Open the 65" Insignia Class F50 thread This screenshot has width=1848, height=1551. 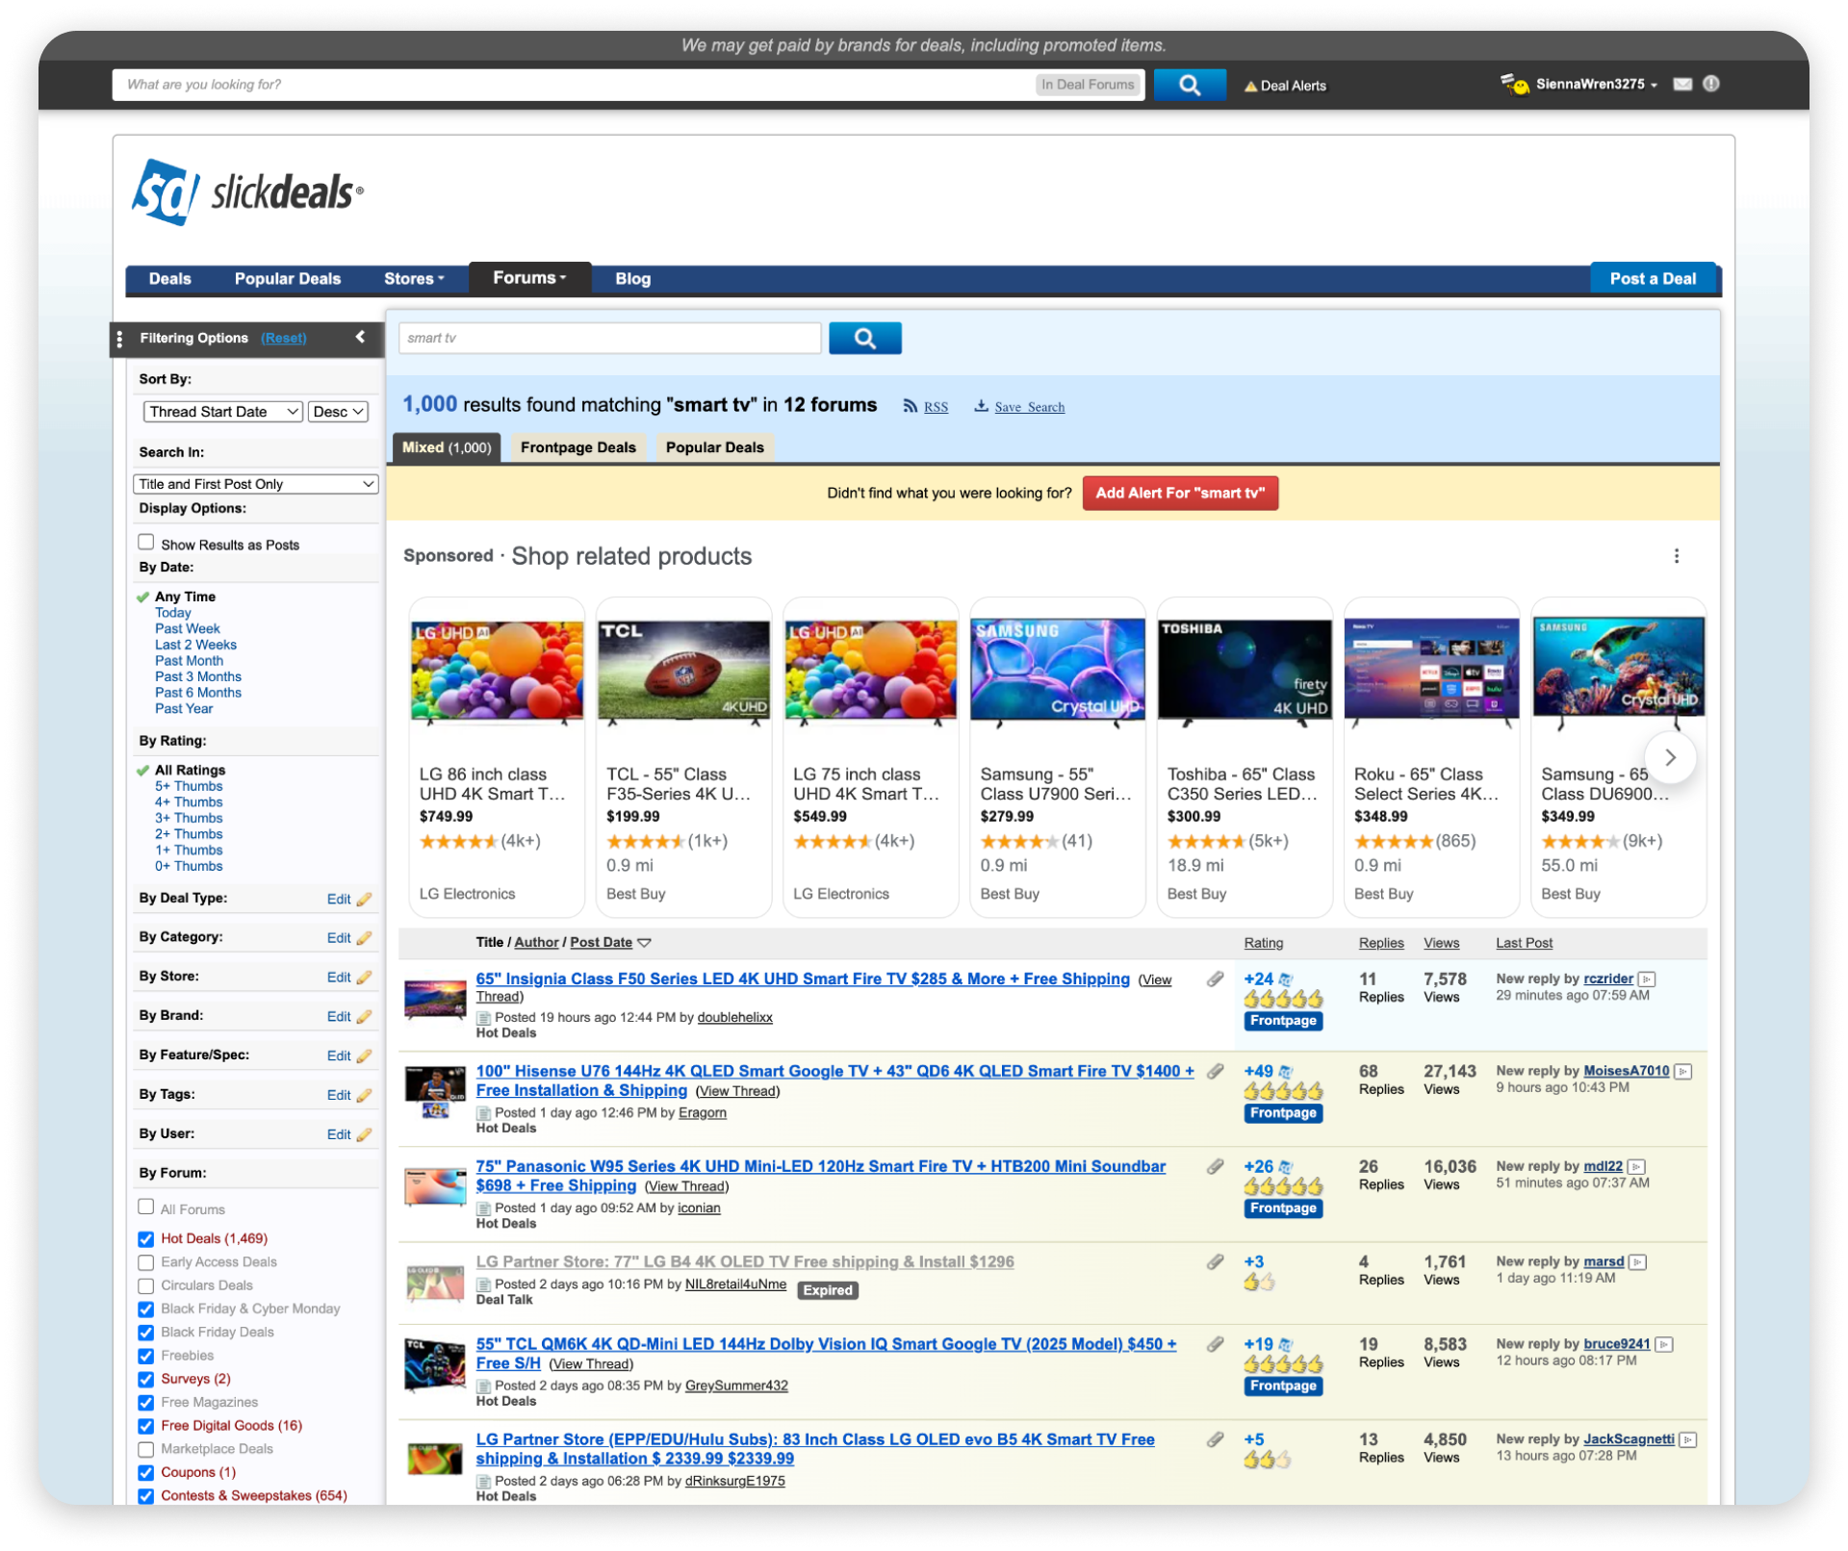803,979
